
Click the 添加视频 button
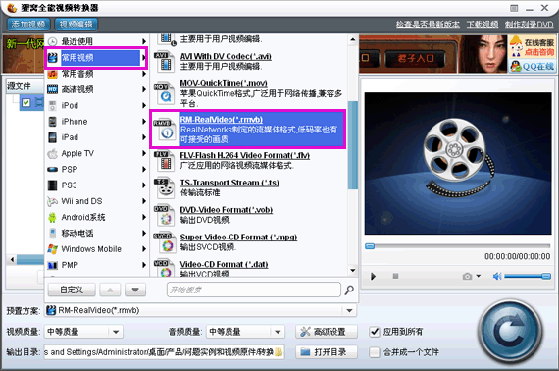click(28, 25)
